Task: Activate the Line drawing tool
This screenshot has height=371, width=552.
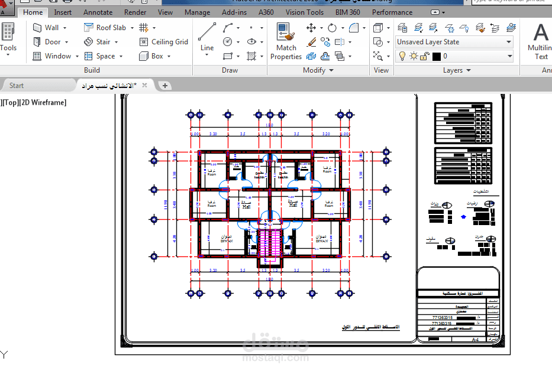Action: [x=207, y=38]
